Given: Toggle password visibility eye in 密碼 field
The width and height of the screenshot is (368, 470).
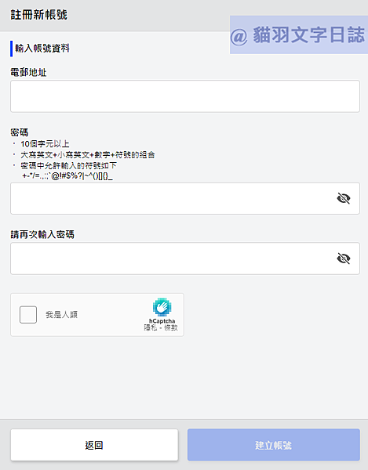Looking at the screenshot, I should pos(344,198).
